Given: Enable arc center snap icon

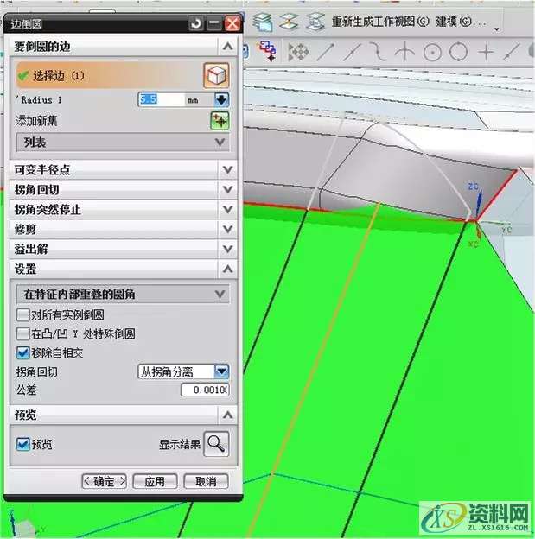Looking at the screenshot, I should click(x=432, y=52).
